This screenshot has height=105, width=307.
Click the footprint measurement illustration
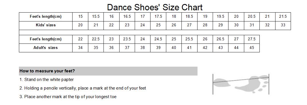pos(241,84)
